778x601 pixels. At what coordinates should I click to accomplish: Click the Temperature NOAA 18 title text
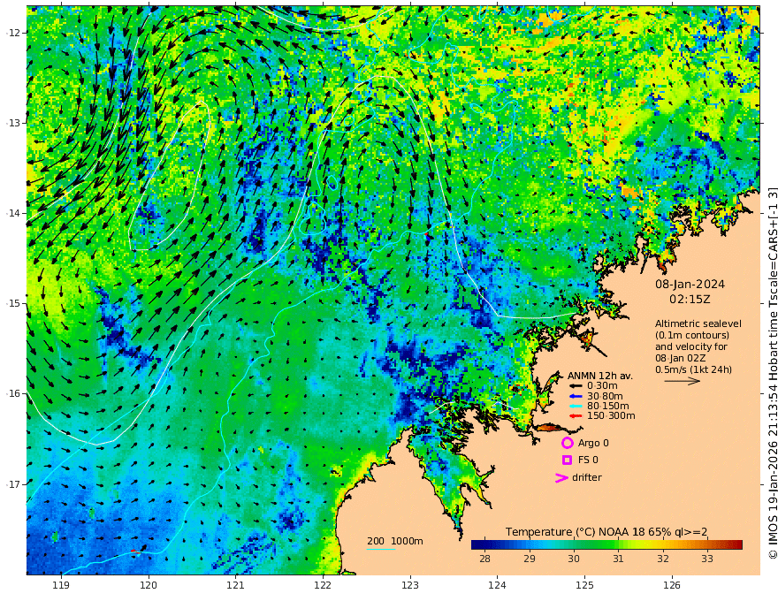tap(606, 532)
